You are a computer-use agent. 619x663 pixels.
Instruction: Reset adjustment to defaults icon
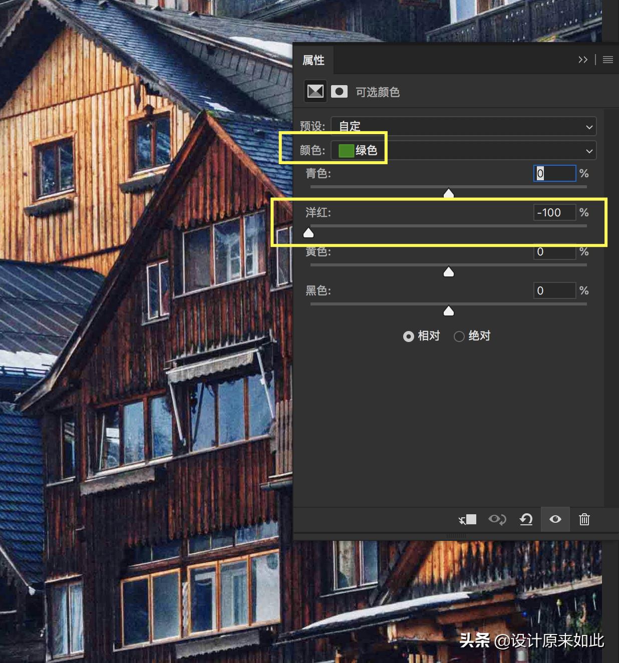tap(526, 519)
